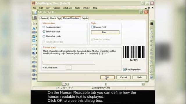Click the horizontal scrollbar right arrow
This screenshot has height=104, width=186.
click(x=143, y=84)
